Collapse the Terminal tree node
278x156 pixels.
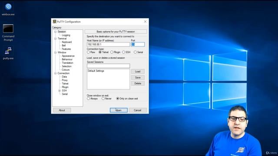55,39
